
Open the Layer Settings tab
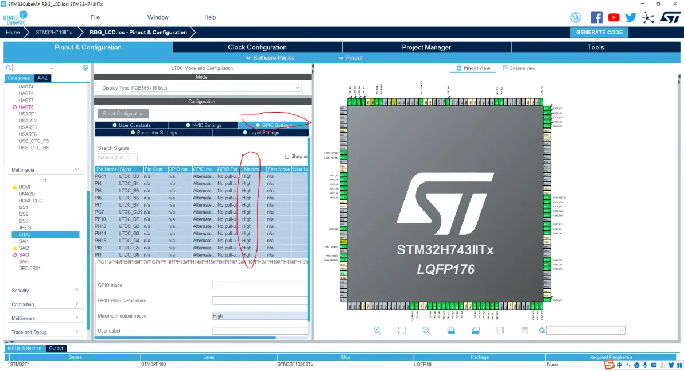[261, 132]
